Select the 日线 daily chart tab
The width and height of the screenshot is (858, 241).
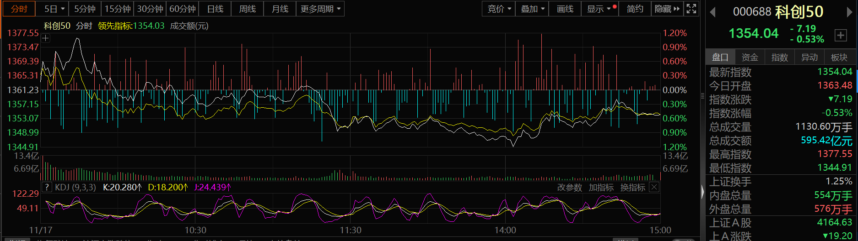[215, 9]
